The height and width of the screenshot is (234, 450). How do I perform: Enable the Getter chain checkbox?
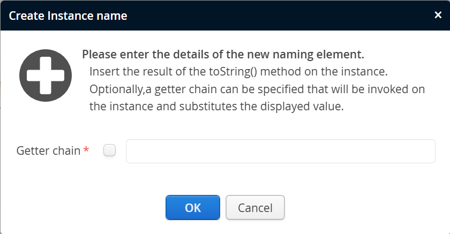coord(109,151)
